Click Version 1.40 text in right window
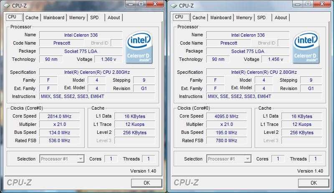The image size is (334, 193). click(x=310, y=171)
